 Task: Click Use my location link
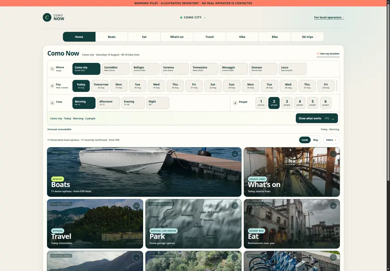[328, 54]
